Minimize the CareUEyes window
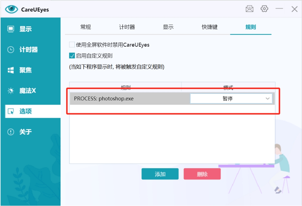Image resolution: width=302 pixels, height=206 pixels. (279, 9)
